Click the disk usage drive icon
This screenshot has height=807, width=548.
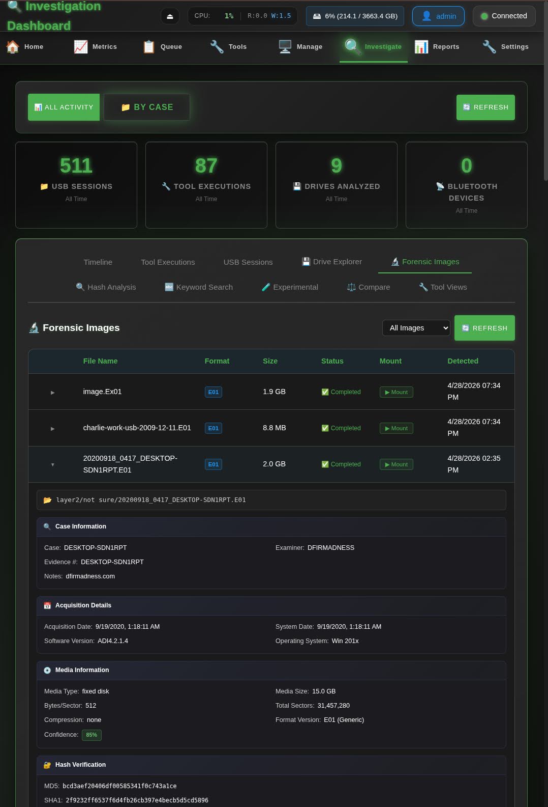[317, 16]
